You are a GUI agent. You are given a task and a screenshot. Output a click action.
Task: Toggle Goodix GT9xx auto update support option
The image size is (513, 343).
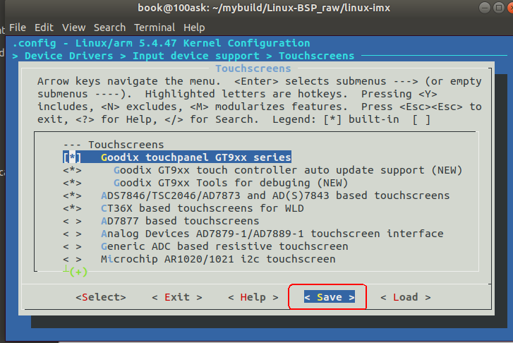(72, 170)
